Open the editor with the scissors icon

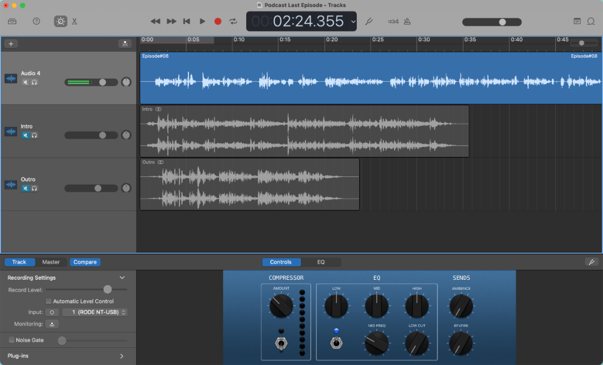tap(74, 21)
